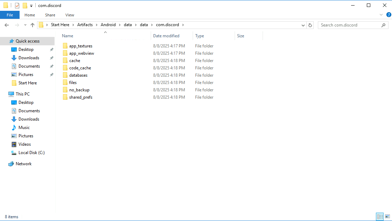Open File Explorer help
This screenshot has height=221, width=392.
pyautogui.click(x=389, y=15)
